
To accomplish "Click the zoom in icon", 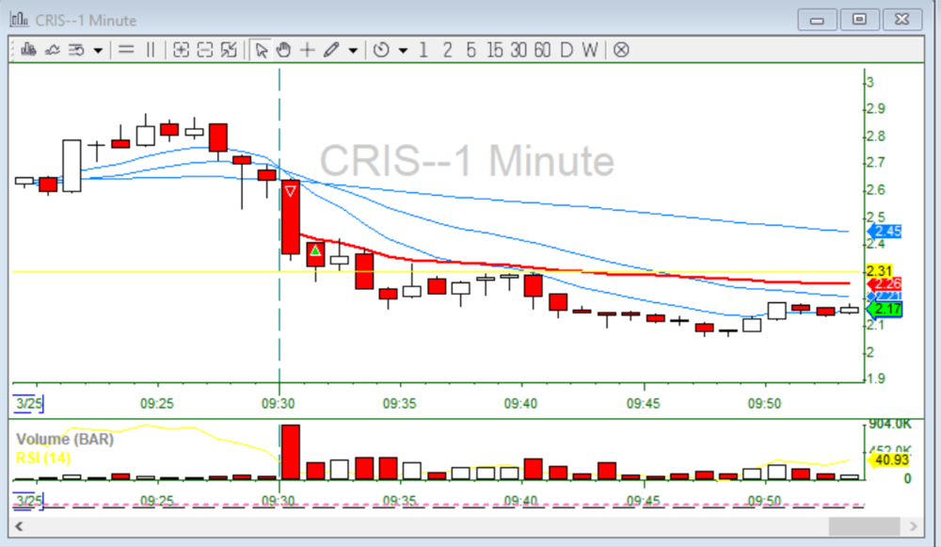I will (182, 50).
